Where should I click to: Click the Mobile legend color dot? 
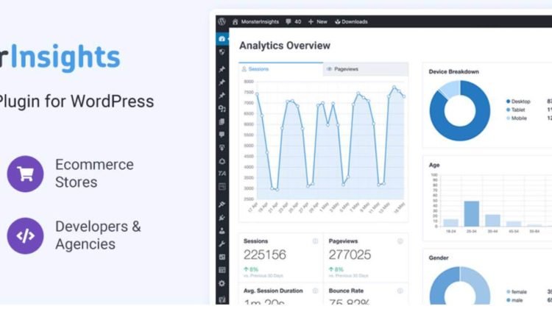coord(508,118)
